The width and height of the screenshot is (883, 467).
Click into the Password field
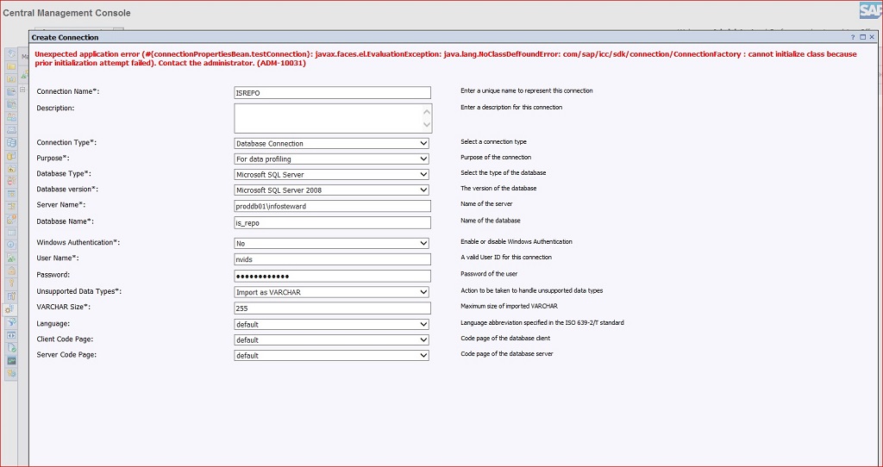tap(331, 276)
